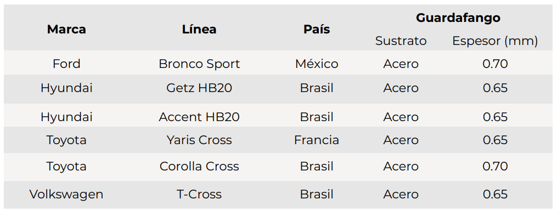Click the 0.70 value in Corolla Cross row
Screen dimensions: 557x211
click(495, 166)
